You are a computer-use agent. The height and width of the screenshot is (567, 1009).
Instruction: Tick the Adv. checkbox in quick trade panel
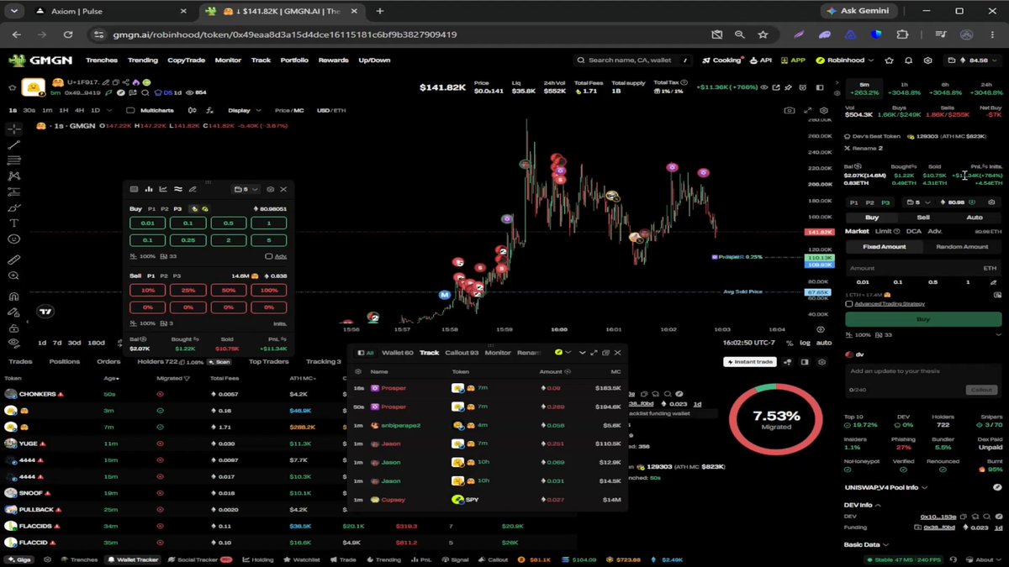[268, 256]
